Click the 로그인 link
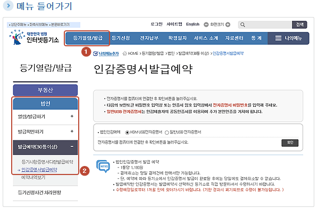The height and width of the screenshot is (208, 318). click(x=156, y=24)
